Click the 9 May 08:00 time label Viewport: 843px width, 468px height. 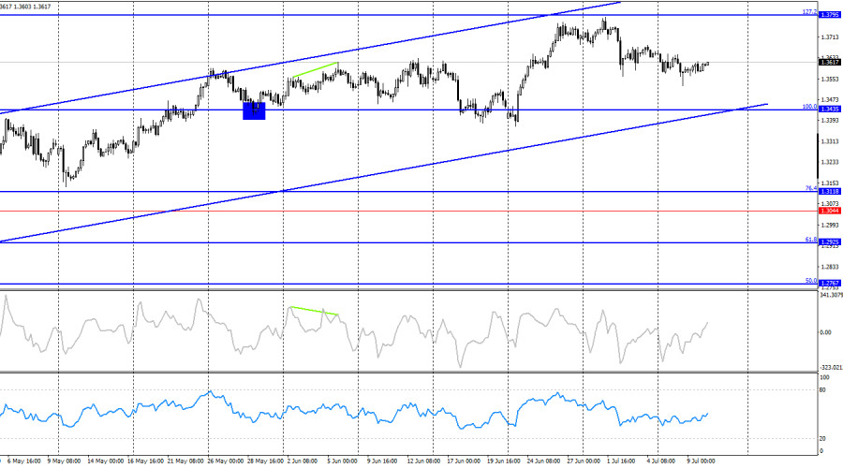[64, 461]
